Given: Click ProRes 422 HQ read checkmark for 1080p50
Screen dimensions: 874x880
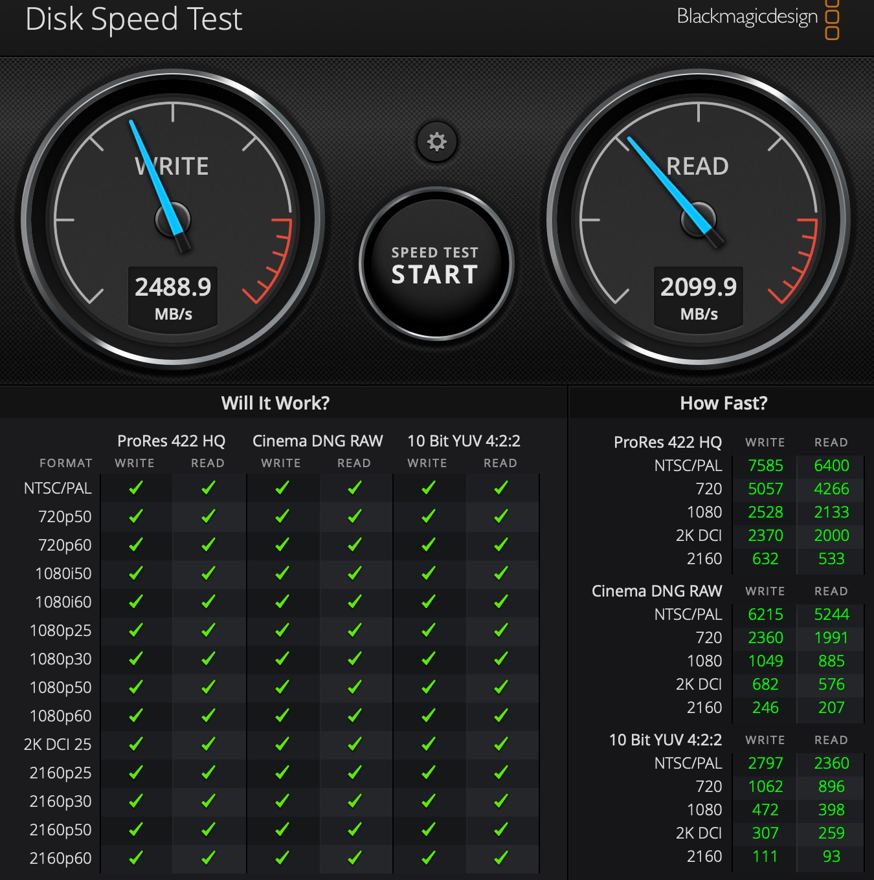Looking at the screenshot, I should pyautogui.click(x=208, y=687).
